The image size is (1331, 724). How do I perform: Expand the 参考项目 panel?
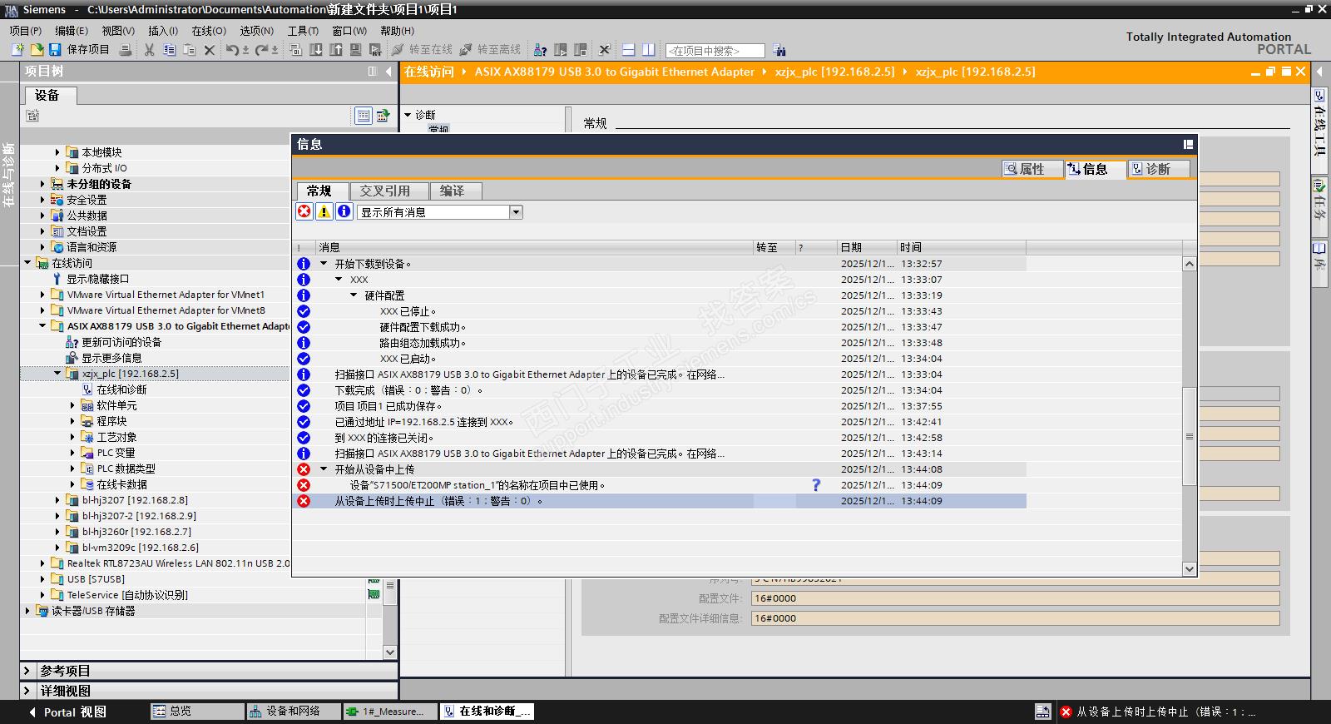click(x=27, y=671)
